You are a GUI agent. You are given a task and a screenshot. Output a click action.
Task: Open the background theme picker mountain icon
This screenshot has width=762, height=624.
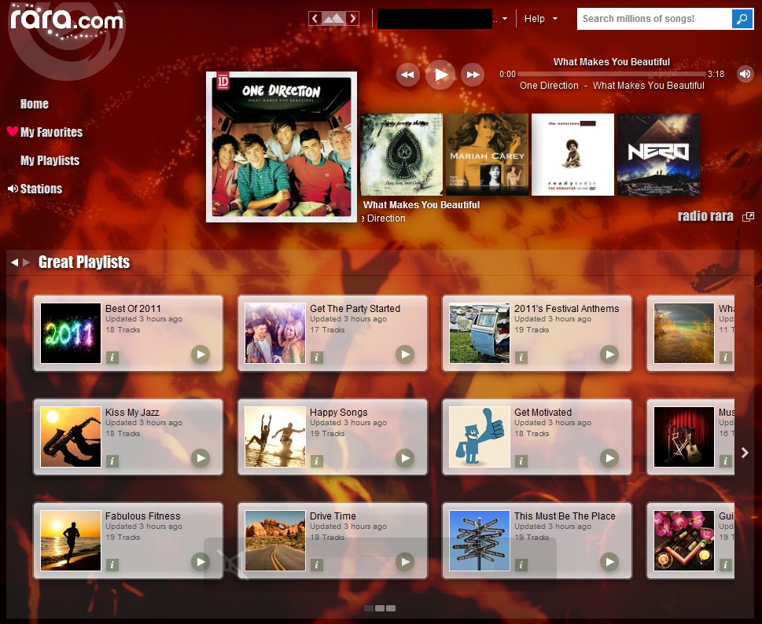(x=333, y=18)
